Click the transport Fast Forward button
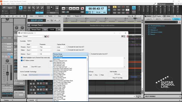The width and height of the screenshot is (182, 102). 78,8
